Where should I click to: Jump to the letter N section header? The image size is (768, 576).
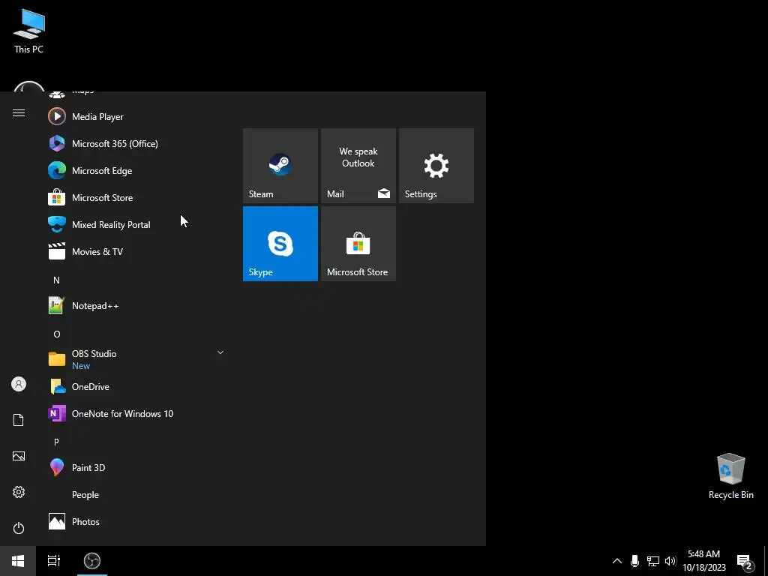pos(56,280)
